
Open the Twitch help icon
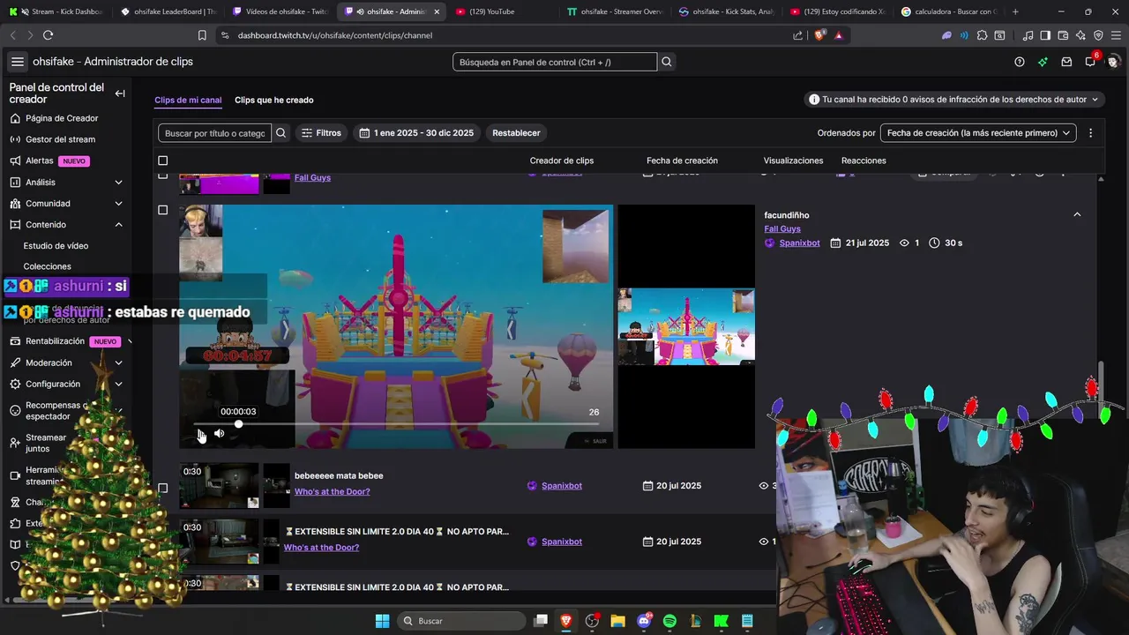1020,62
